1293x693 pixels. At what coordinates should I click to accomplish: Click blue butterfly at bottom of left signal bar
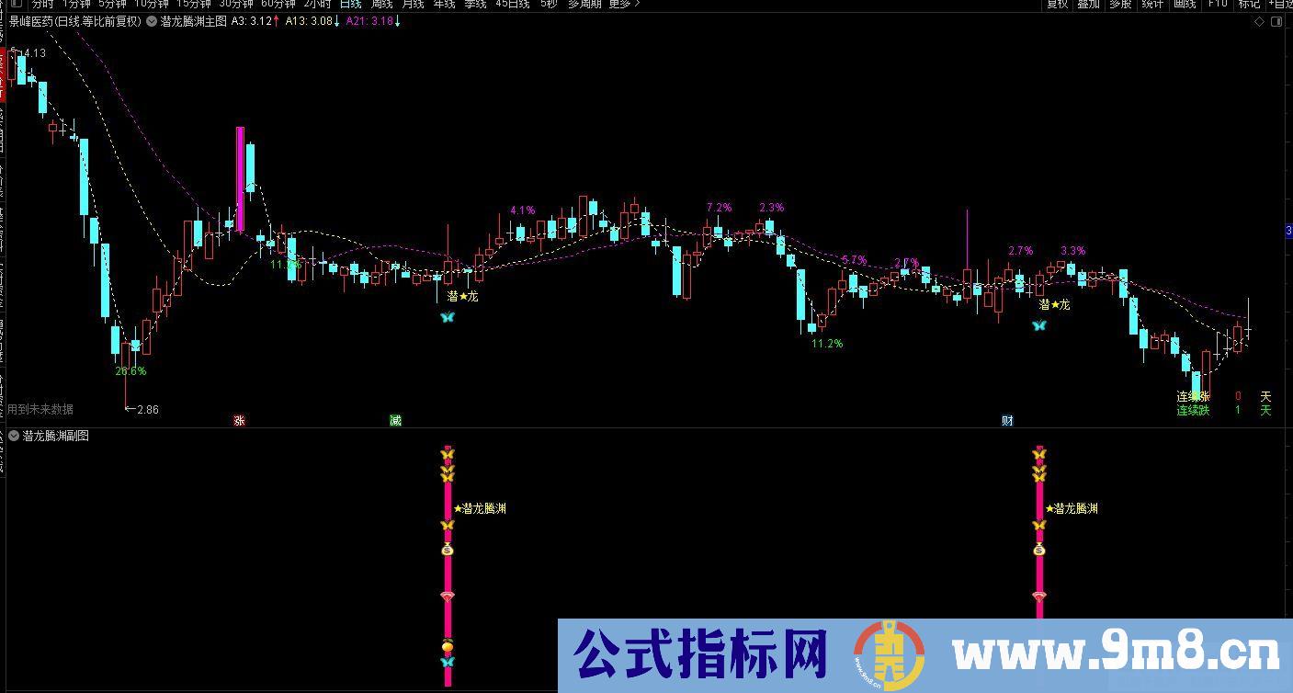point(448,662)
